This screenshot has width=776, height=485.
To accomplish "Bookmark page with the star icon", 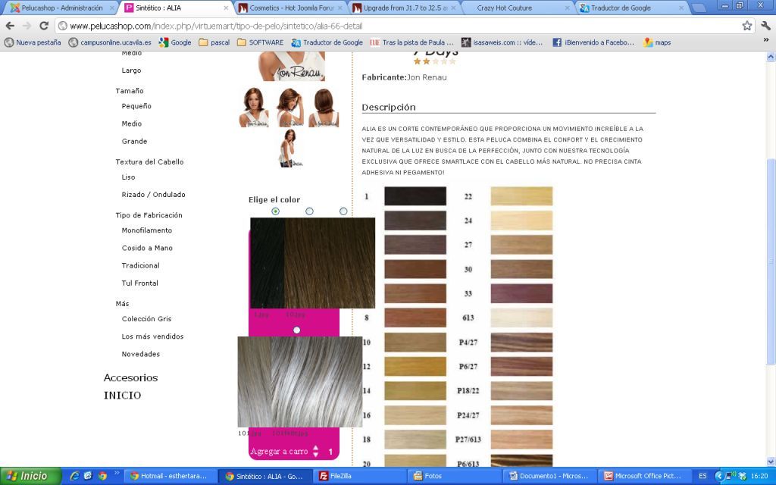I will click(746, 26).
